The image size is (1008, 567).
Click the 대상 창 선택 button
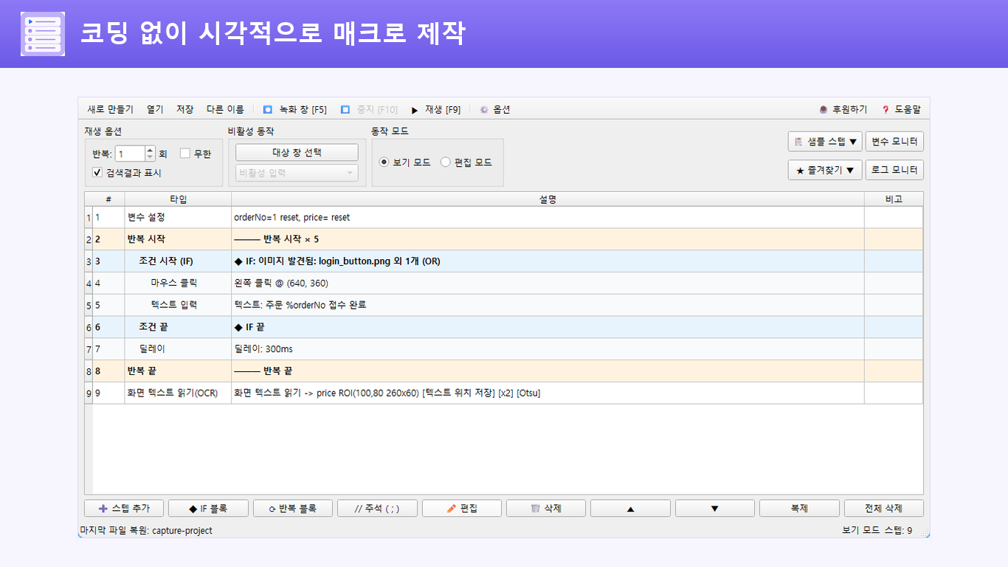(x=297, y=153)
